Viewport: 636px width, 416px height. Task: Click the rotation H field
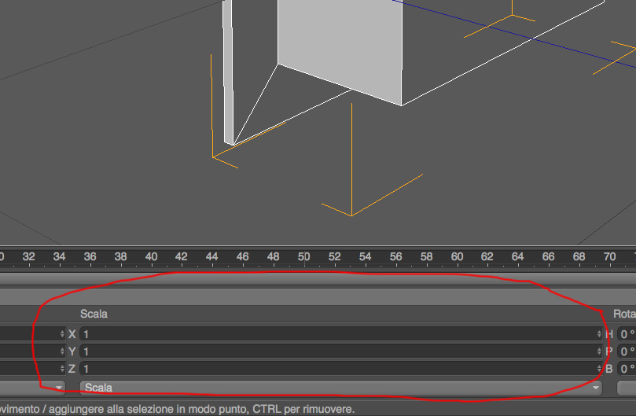point(627,334)
